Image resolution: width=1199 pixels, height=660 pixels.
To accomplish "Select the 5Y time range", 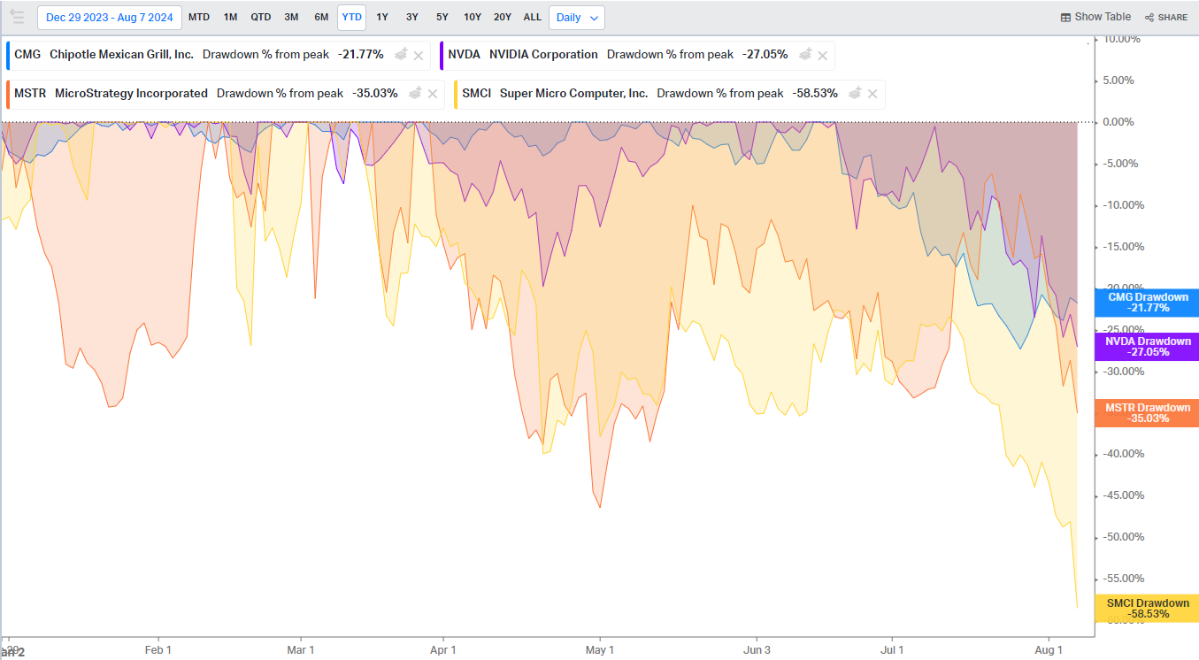I will tap(442, 18).
